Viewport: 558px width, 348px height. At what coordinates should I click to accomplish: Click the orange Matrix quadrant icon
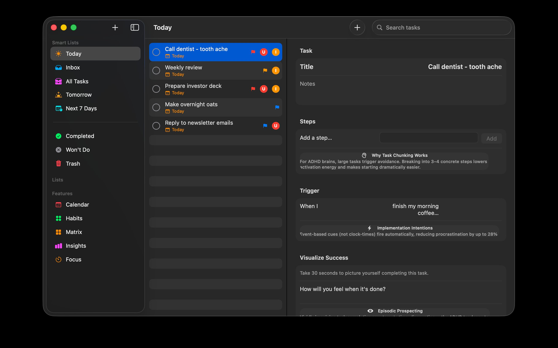[59, 232]
